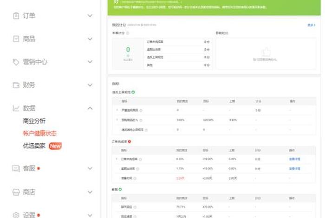Screen dimensions: 325x218
Task: Click the <20.00% target for 预购商品
Action: pyautogui.click(x=208, y=120)
